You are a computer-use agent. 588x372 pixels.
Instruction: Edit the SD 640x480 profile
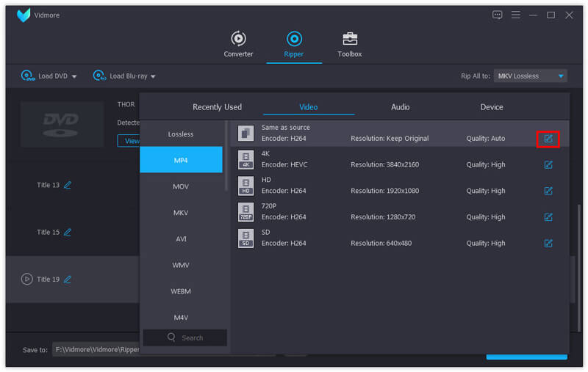click(548, 244)
